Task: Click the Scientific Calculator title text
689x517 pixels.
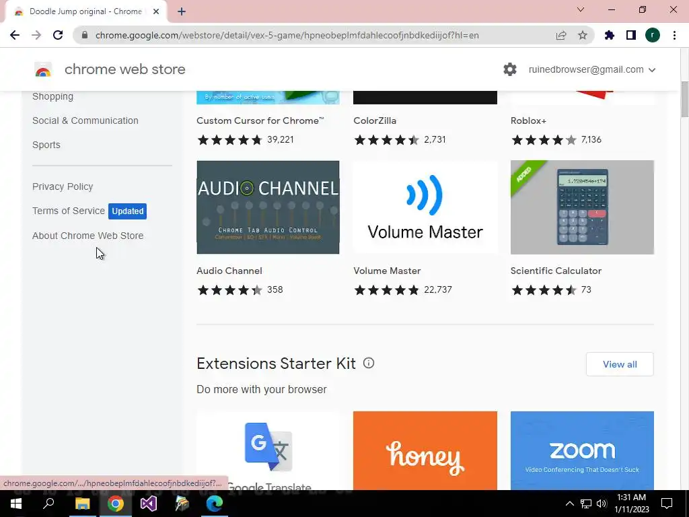Action: (x=556, y=271)
